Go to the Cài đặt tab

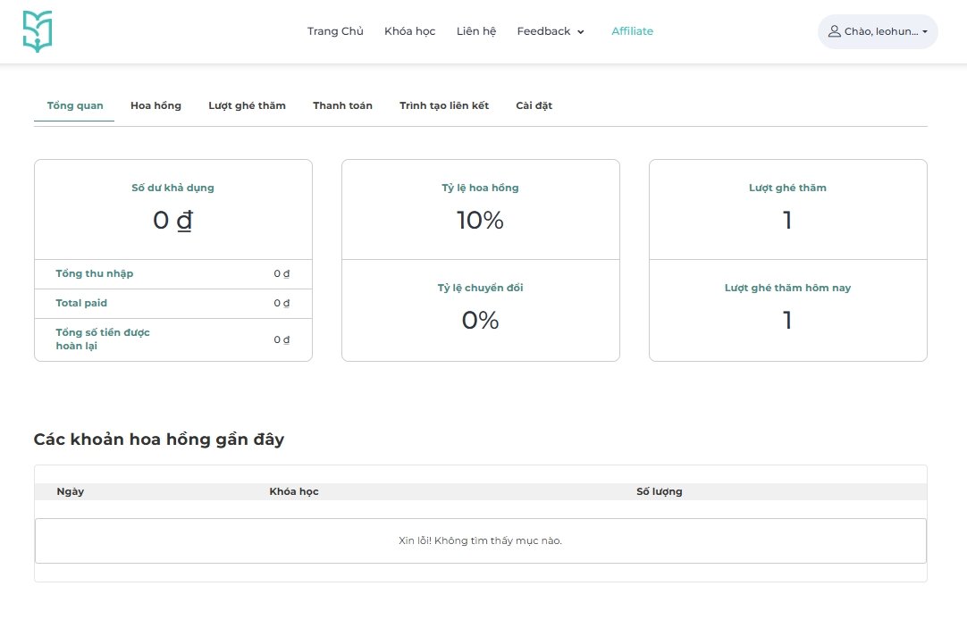[x=534, y=105]
